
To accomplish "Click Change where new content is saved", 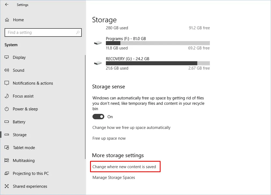I will click(x=124, y=167).
